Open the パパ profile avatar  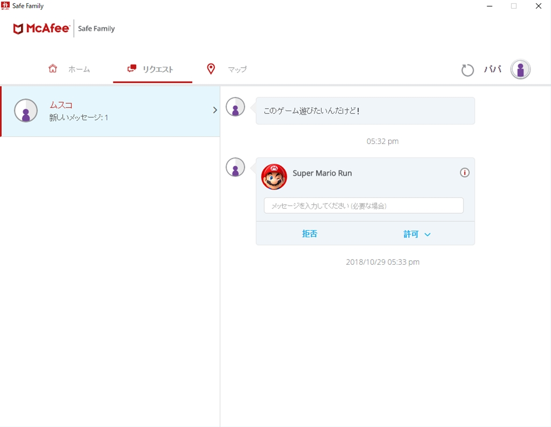(x=520, y=69)
